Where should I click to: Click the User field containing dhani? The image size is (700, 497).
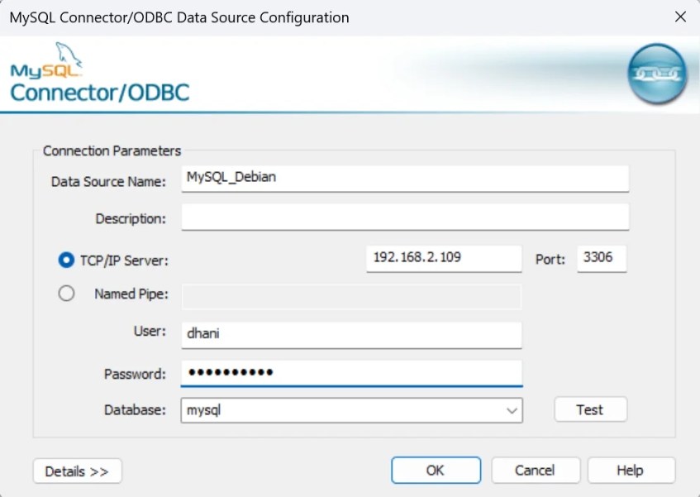pos(351,335)
